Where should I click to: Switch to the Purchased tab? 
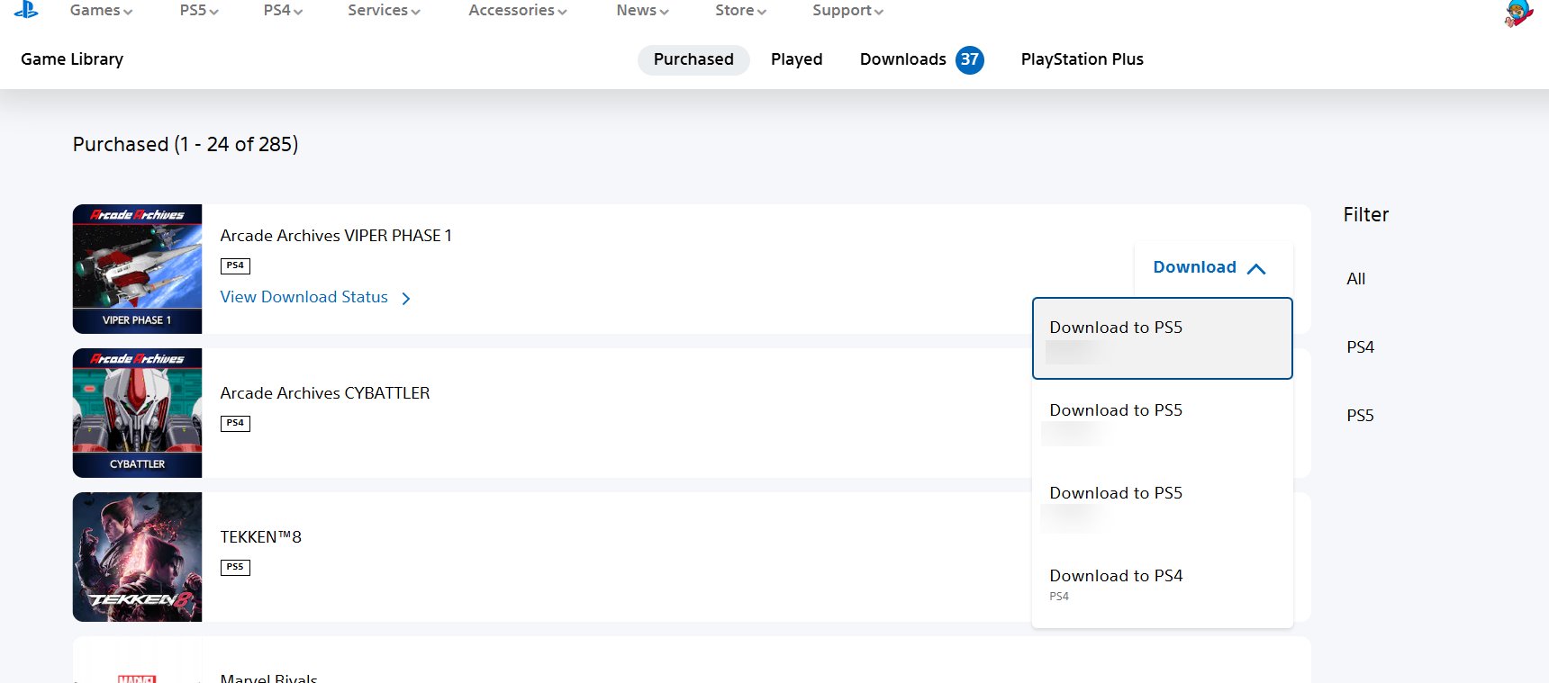[x=693, y=59]
